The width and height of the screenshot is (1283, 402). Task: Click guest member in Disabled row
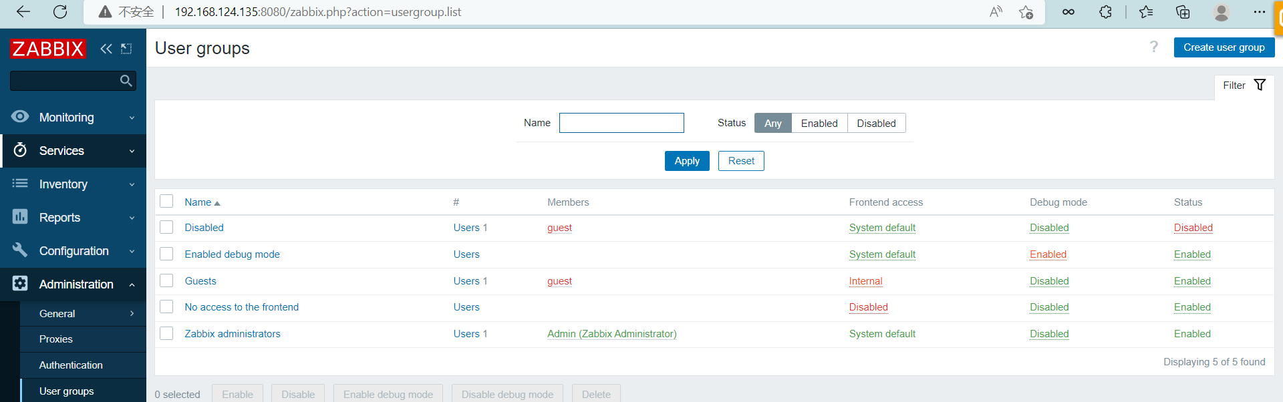click(x=559, y=228)
